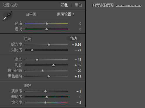Switch treatment to 黑白 (black and white)
The height and width of the screenshot is (108, 145).
[78, 5]
